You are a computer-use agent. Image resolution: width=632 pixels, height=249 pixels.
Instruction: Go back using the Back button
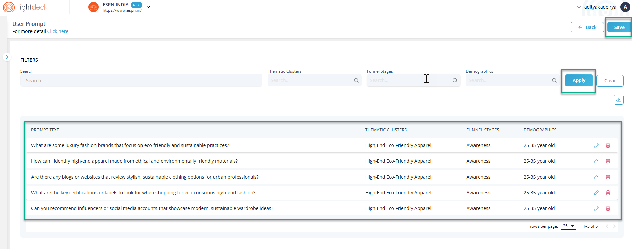[587, 27]
